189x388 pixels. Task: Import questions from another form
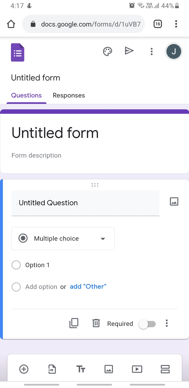point(52,369)
